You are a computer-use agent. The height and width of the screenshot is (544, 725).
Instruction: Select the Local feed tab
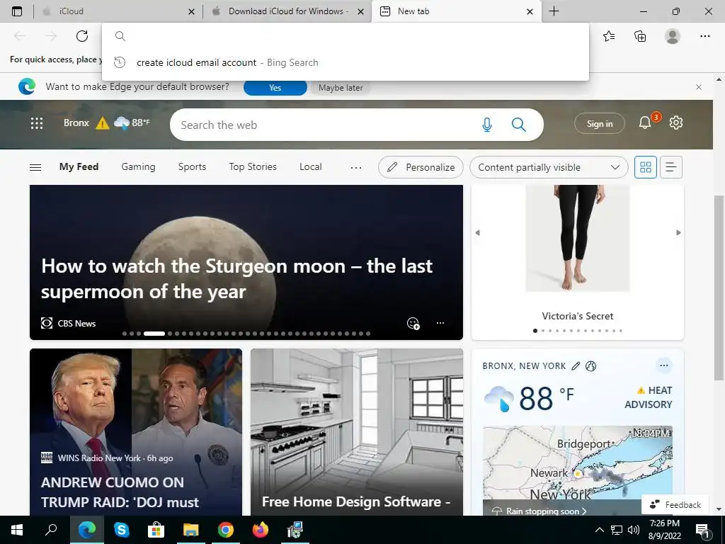[310, 166]
